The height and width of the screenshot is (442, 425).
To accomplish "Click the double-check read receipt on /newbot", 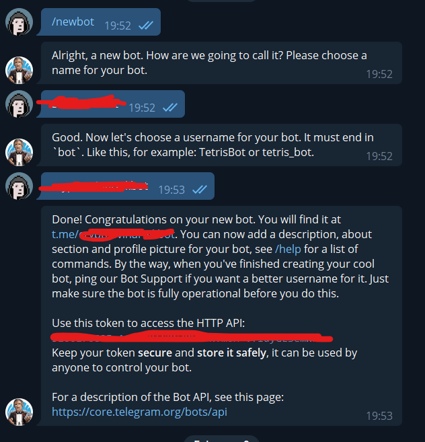I will pos(146,26).
